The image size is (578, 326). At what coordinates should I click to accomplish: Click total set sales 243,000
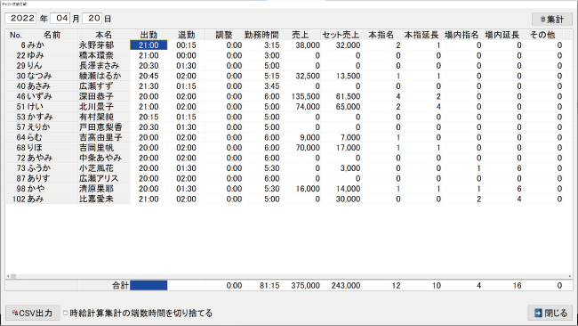pos(346,285)
